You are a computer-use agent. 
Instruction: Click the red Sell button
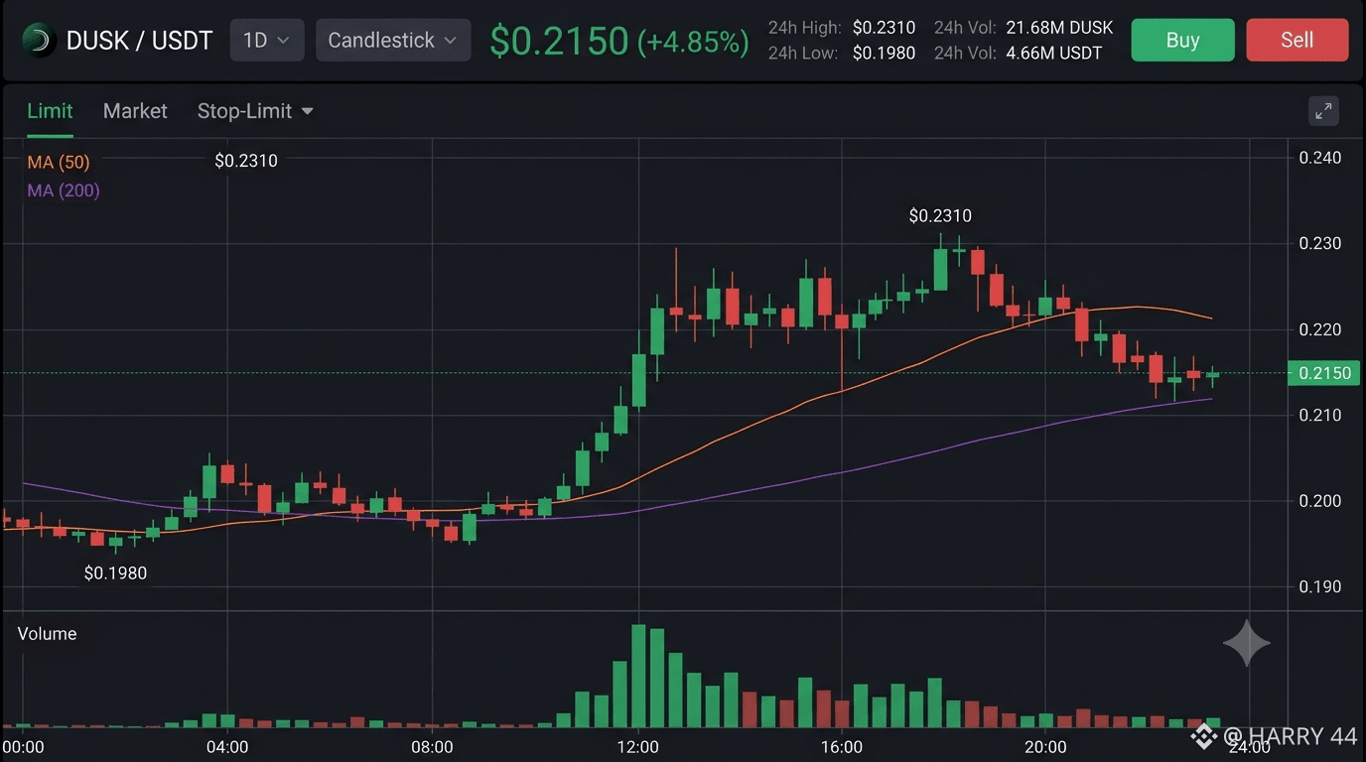pyautogui.click(x=1297, y=40)
